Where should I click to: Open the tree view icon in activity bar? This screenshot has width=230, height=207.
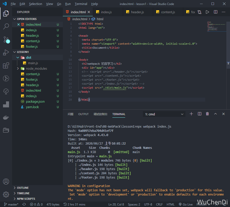pyautogui.click(x=6, y=91)
